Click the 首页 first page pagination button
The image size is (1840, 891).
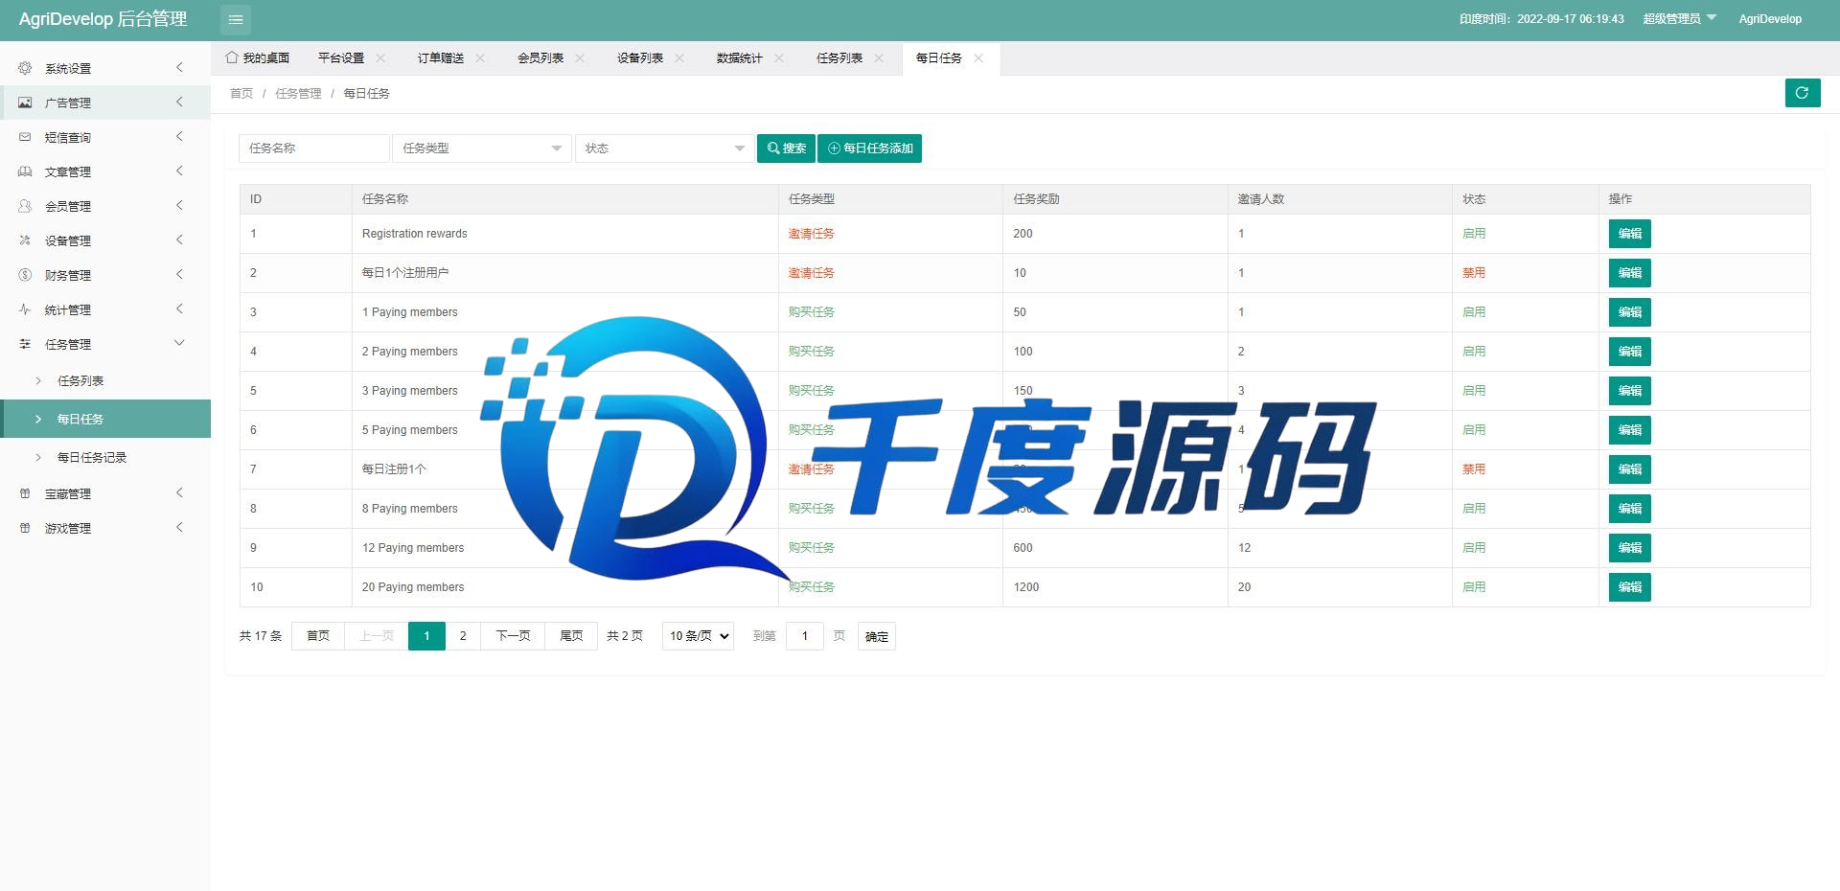318,636
